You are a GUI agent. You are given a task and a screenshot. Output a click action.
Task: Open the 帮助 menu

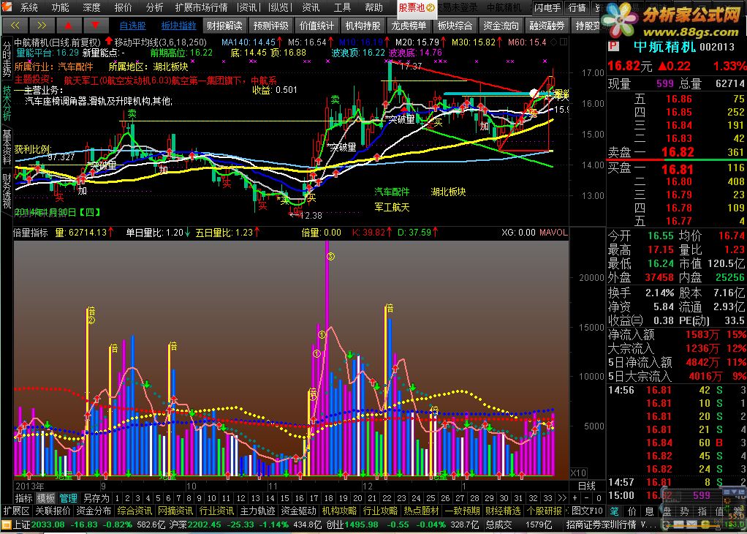(x=373, y=7)
